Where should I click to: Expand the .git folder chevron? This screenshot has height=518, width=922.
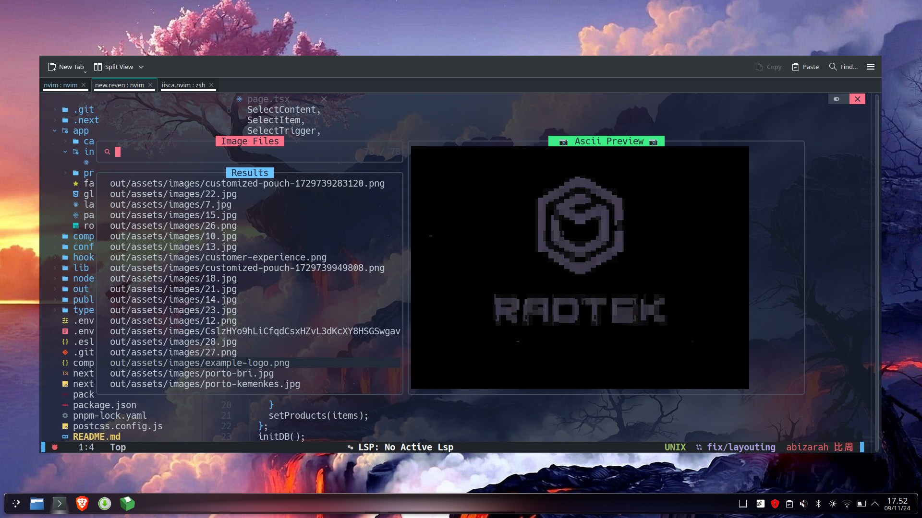[x=55, y=109]
